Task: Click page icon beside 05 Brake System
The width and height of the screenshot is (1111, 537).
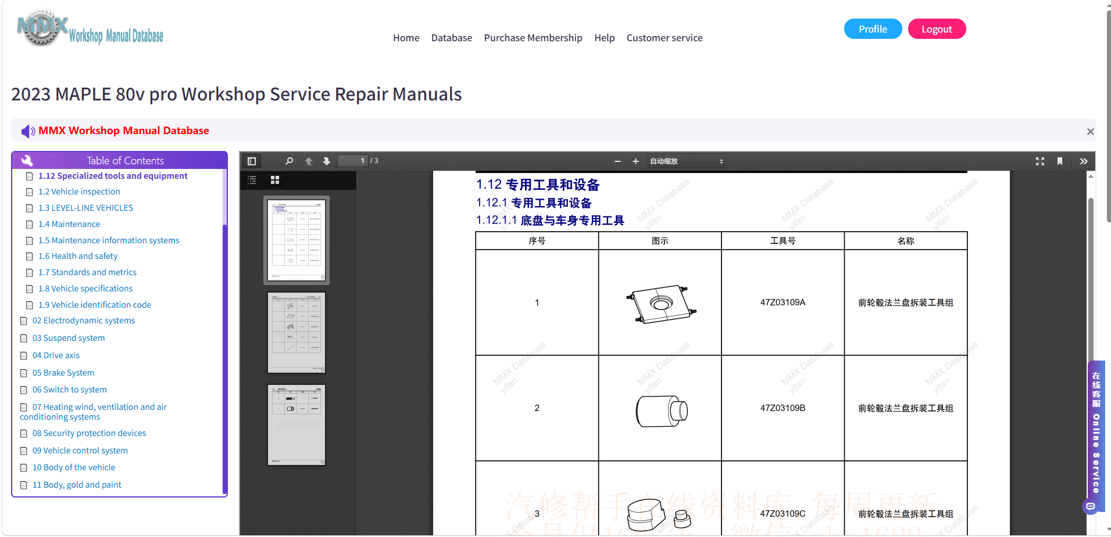Action: coord(23,373)
